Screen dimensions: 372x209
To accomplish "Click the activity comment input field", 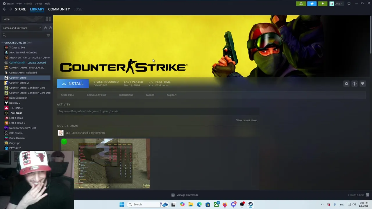I will click(x=158, y=111).
